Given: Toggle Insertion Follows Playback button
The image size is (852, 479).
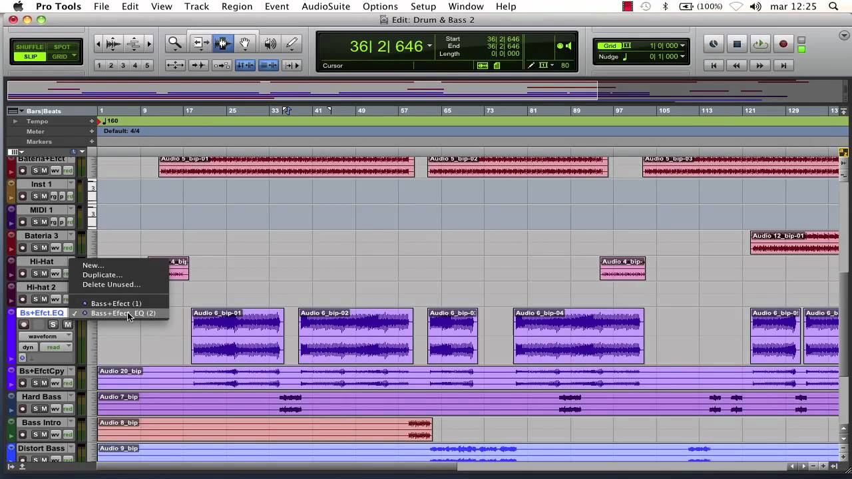Looking at the screenshot, I should [292, 65].
